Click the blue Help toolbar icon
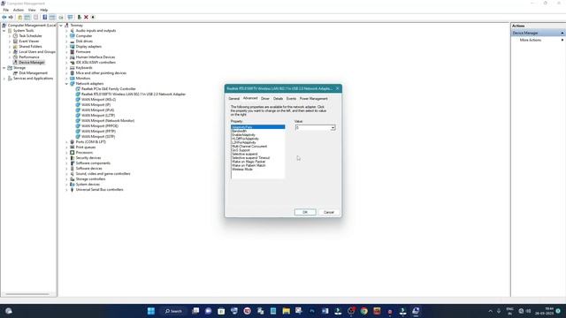The image size is (566, 318). (45, 18)
